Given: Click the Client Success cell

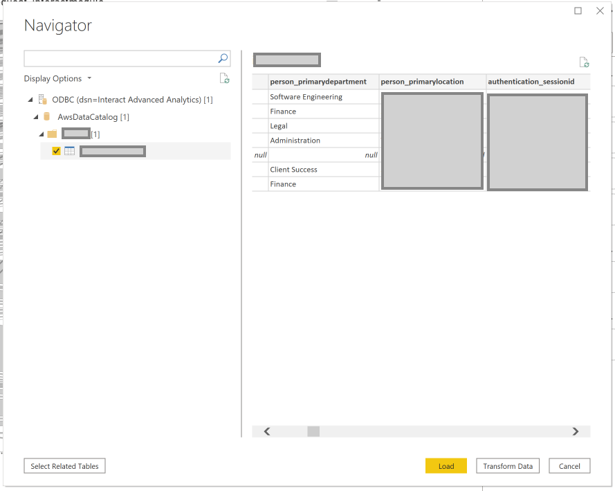Looking at the screenshot, I should coord(324,170).
